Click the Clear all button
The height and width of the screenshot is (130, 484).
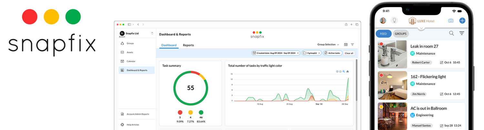349,53
